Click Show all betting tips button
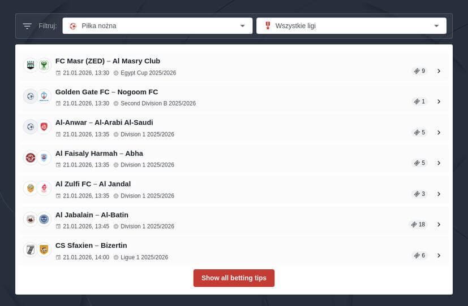Screen dimensions: 468x306 pyautogui.click(x=234, y=278)
